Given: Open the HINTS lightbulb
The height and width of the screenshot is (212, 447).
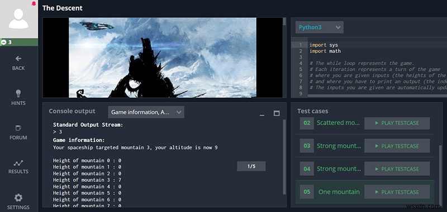Looking at the screenshot, I should point(18,97).
